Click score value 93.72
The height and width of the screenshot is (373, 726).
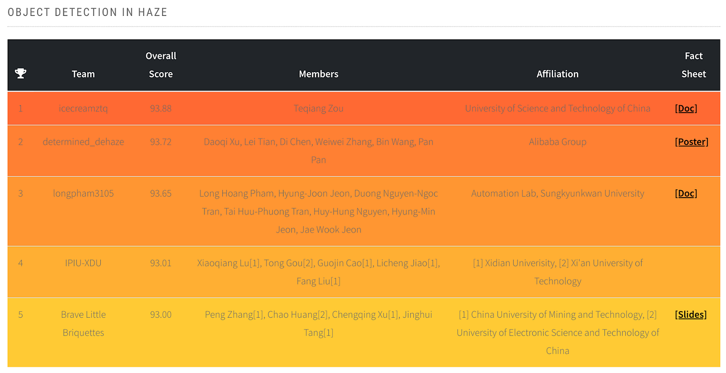point(161,141)
